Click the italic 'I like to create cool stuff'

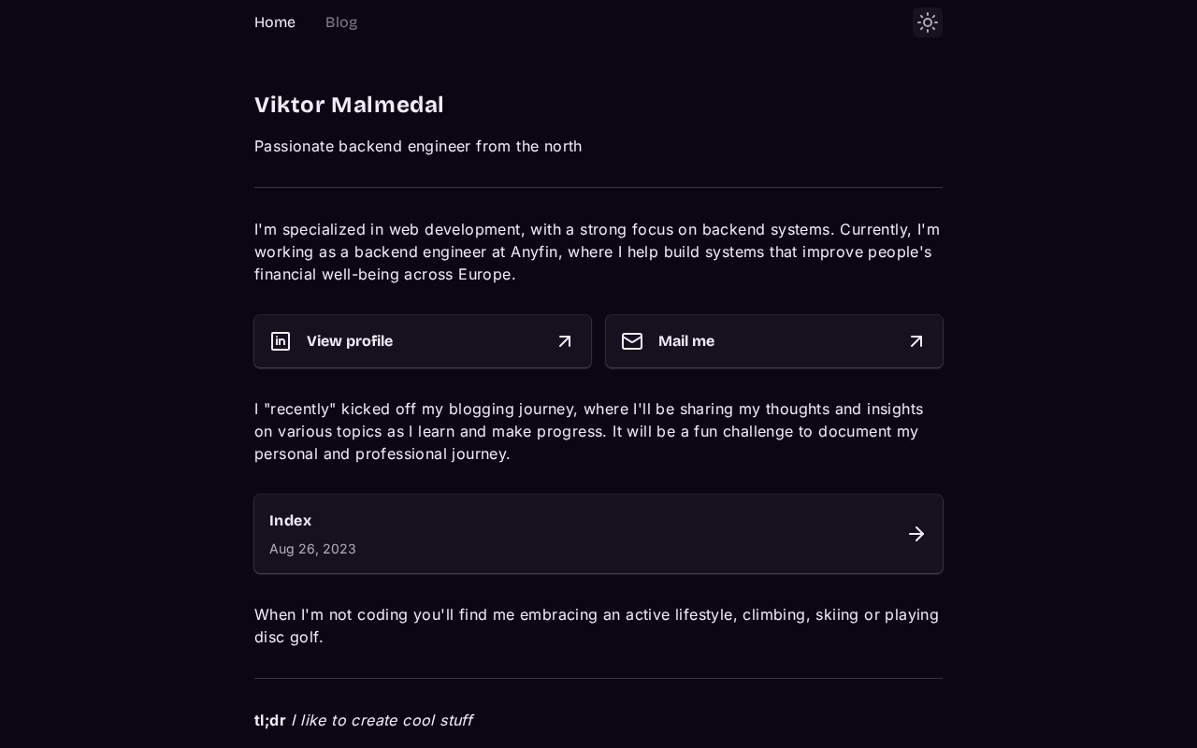tap(382, 720)
